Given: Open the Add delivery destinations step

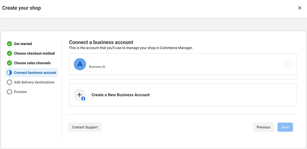Looking at the screenshot, I should [34, 82].
